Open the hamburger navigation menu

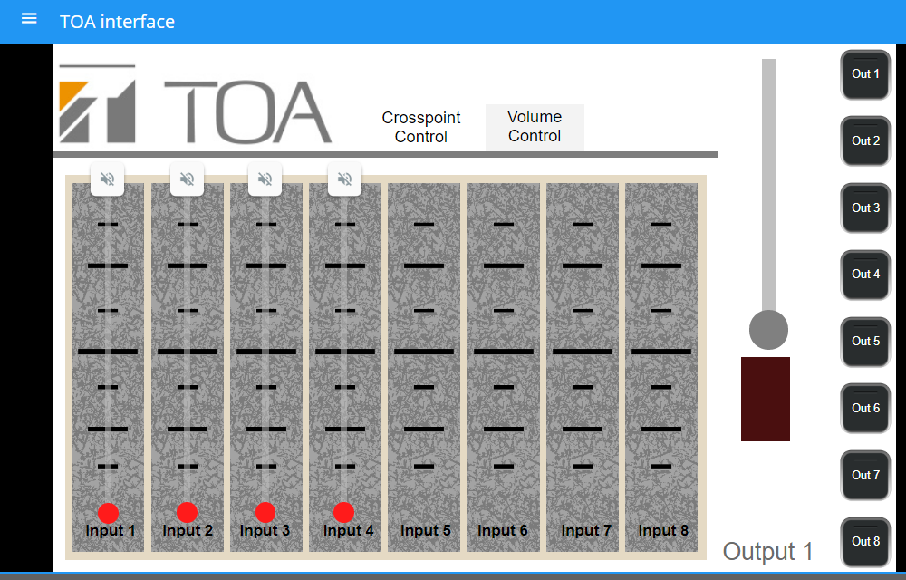click(29, 19)
